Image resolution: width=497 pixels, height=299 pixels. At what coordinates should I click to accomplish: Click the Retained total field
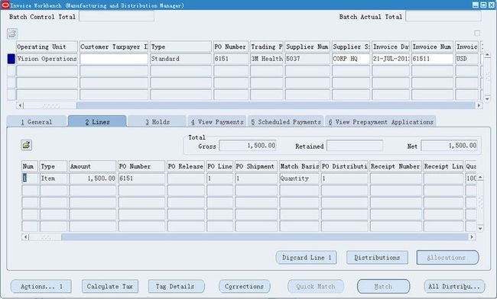tap(355, 146)
